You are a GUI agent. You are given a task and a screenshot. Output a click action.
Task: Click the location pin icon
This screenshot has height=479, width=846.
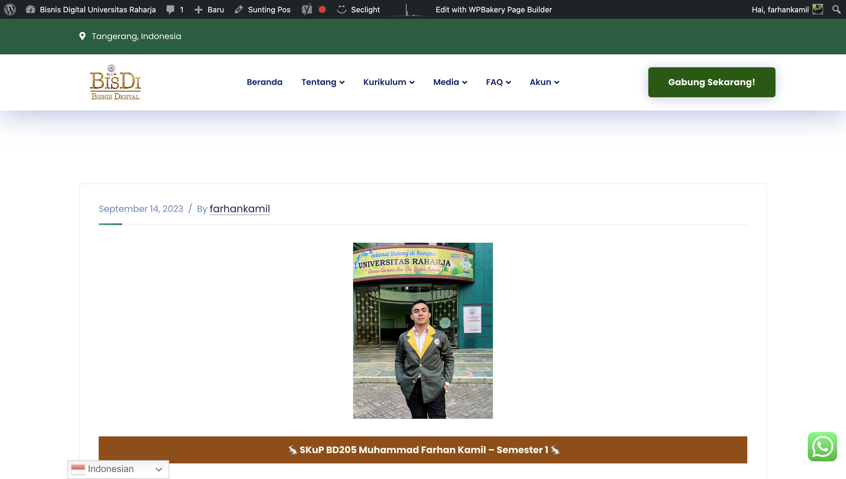tap(82, 36)
